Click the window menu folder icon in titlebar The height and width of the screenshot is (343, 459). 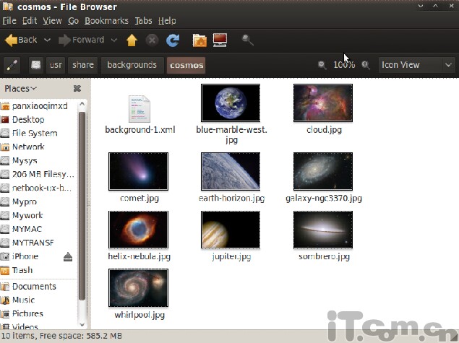coord(8,6)
